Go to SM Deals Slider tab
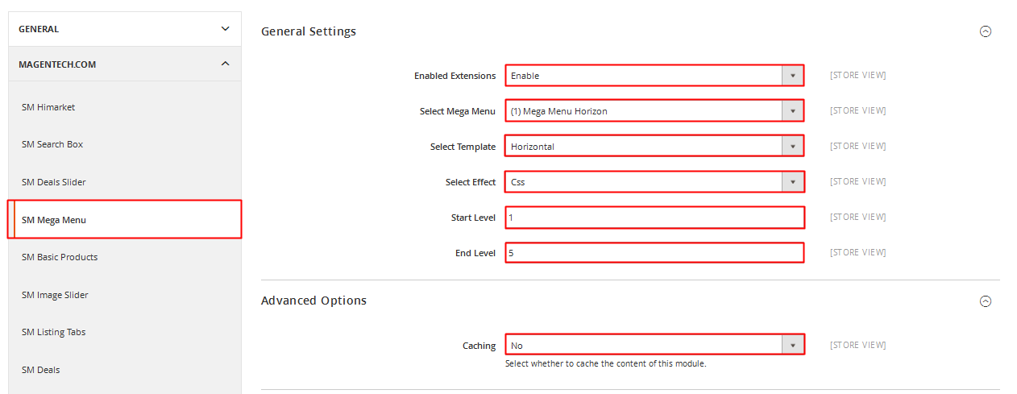The width and height of the screenshot is (1017, 394). pos(54,182)
